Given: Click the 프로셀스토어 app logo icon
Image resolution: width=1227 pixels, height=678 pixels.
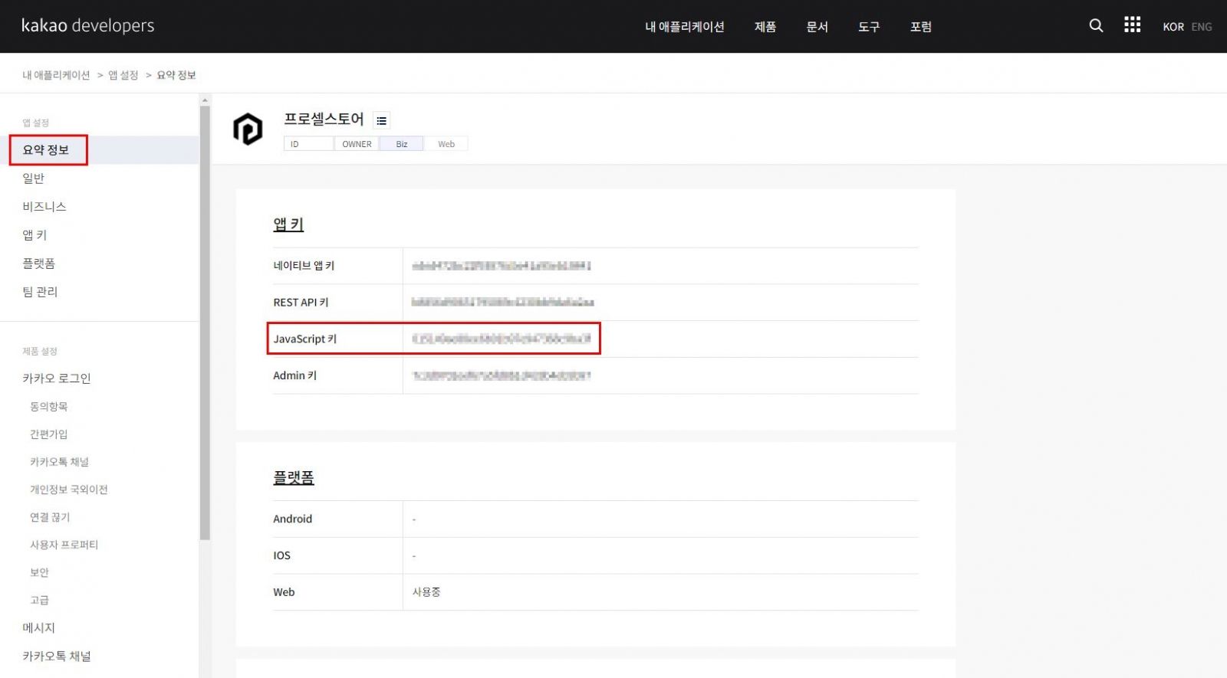Looking at the screenshot, I should (248, 129).
